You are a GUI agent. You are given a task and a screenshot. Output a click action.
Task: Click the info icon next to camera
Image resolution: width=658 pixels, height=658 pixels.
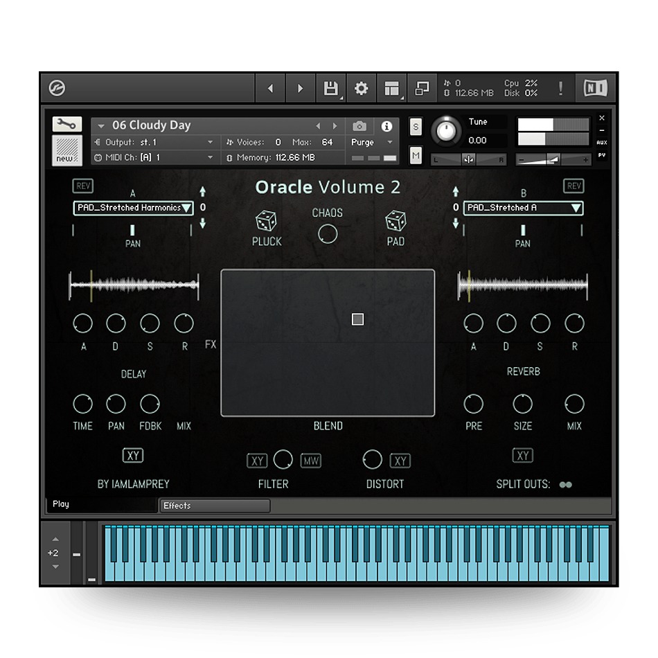pyautogui.click(x=386, y=126)
